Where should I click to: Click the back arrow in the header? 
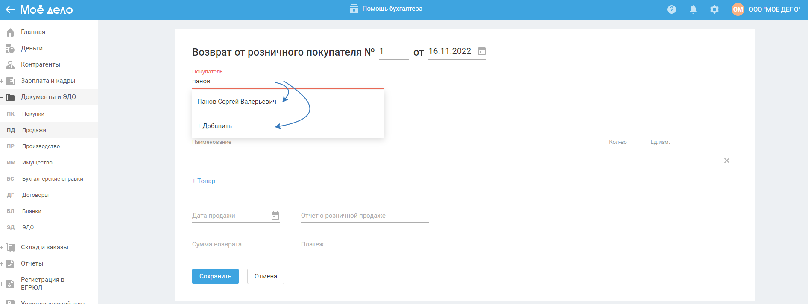click(x=10, y=9)
